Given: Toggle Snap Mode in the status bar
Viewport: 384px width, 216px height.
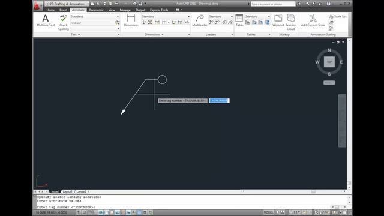Looking at the screenshot, I should tap(84, 212).
